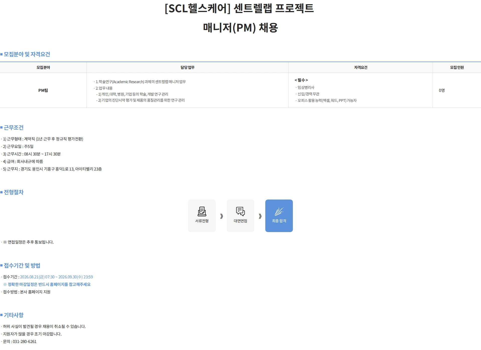Click the 근무형태 : 계약직 line

(x=42, y=139)
